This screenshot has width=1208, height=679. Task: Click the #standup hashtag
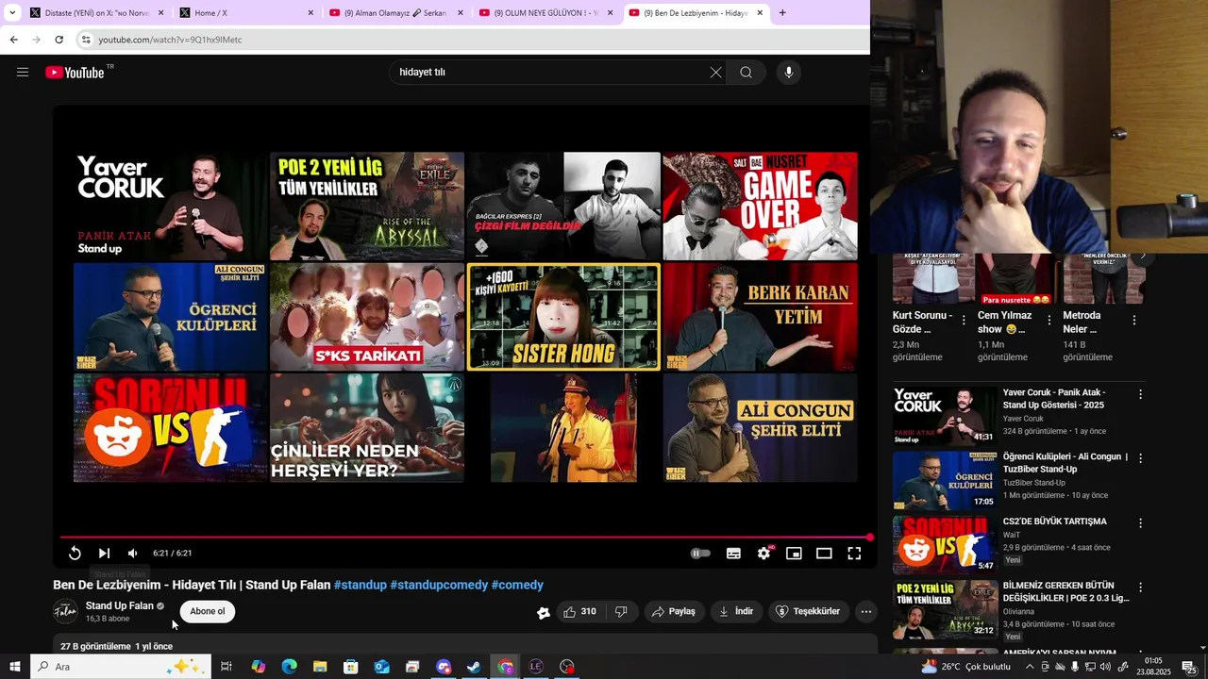tap(360, 585)
